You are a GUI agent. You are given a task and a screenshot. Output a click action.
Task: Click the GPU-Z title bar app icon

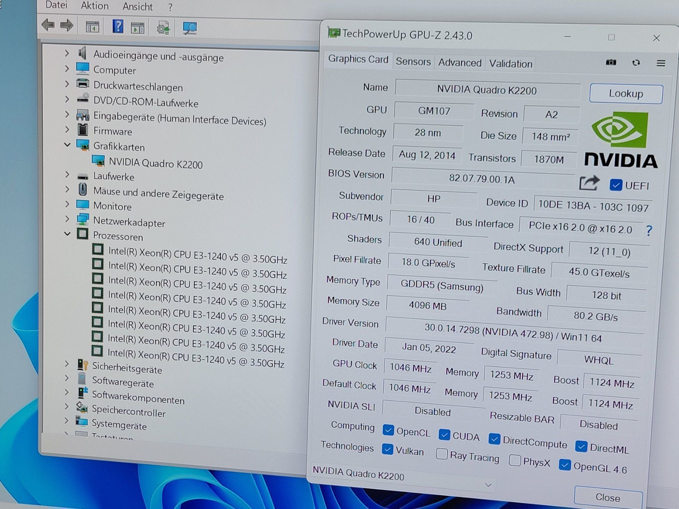click(x=333, y=33)
